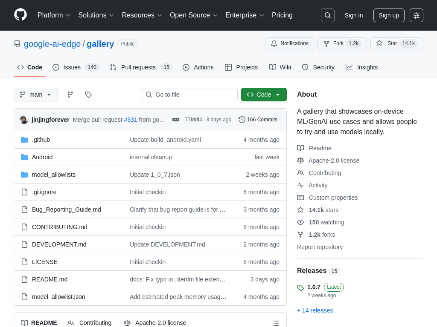Open the + 14 releases link
This screenshot has width=437, height=327.
315,310
